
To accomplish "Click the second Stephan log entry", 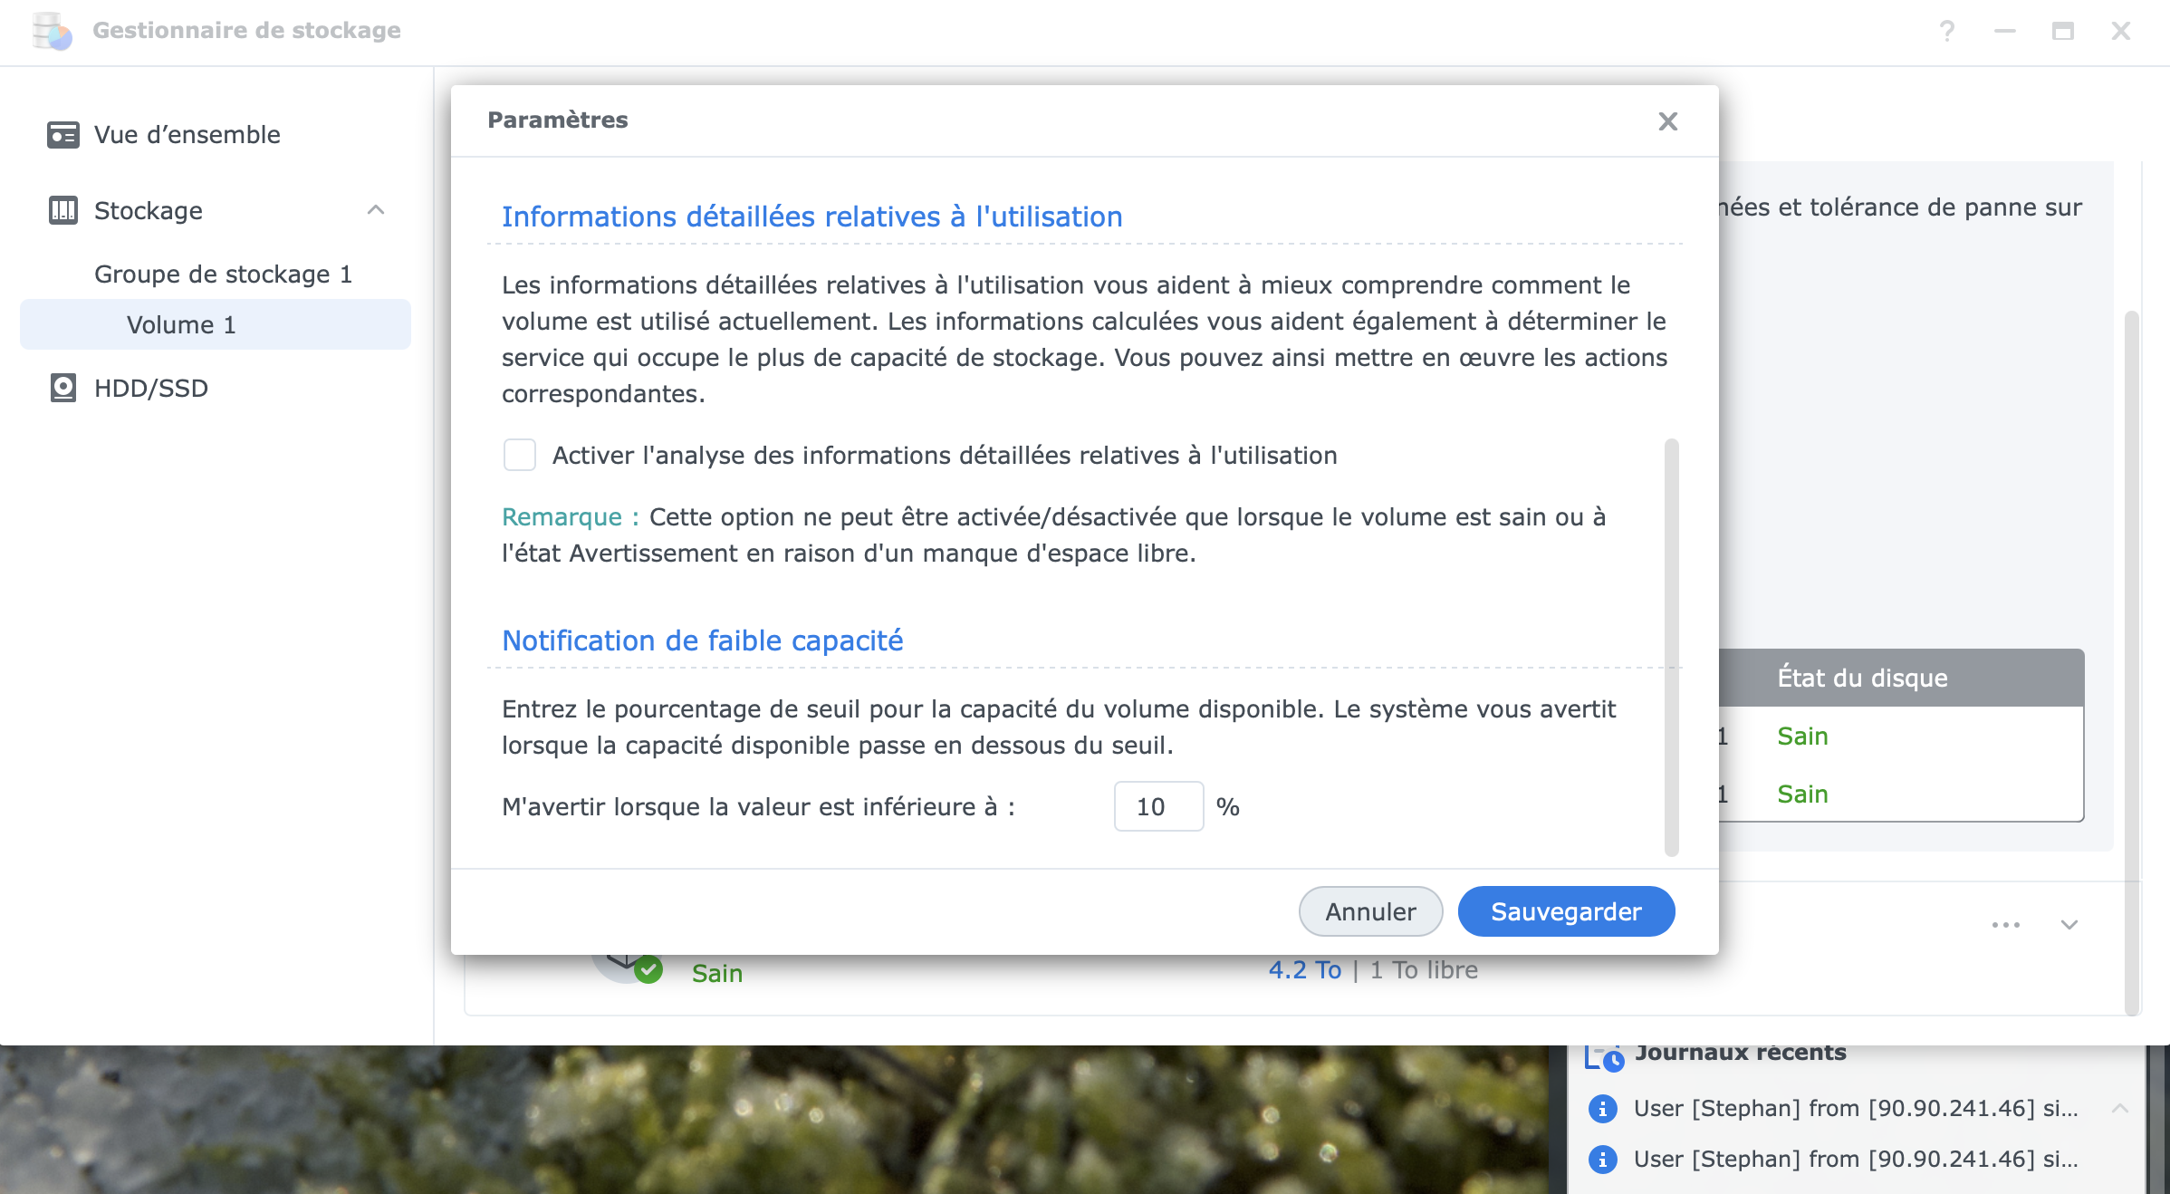I will click(x=1855, y=1159).
